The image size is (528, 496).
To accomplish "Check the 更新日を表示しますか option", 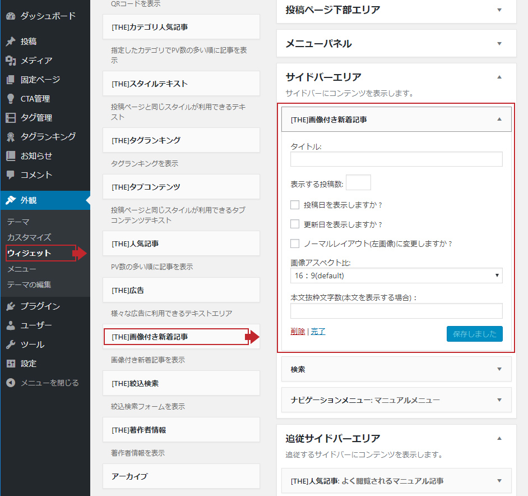I will coord(295,224).
